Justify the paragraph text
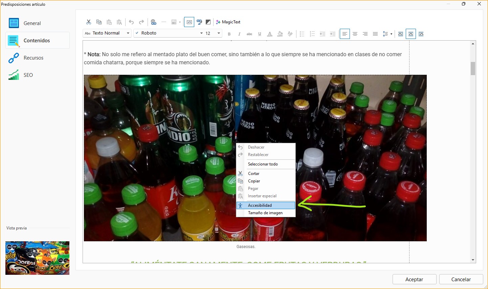The width and height of the screenshot is (488, 289). pyautogui.click(x=375, y=34)
